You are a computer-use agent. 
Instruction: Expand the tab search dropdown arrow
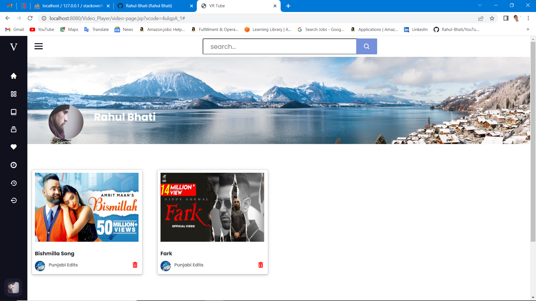point(480,6)
